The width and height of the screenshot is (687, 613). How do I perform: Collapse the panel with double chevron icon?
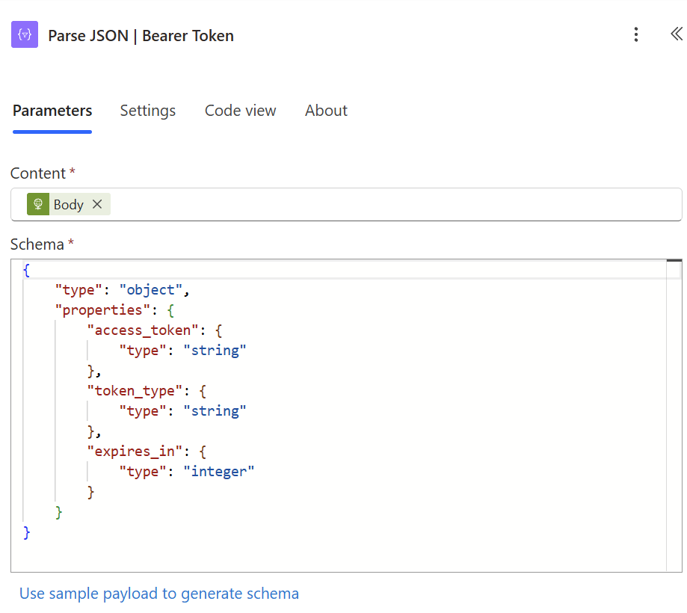(676, 34)
